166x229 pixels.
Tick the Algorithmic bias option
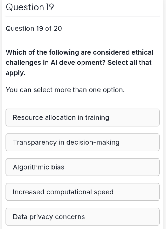pos(83,167)
